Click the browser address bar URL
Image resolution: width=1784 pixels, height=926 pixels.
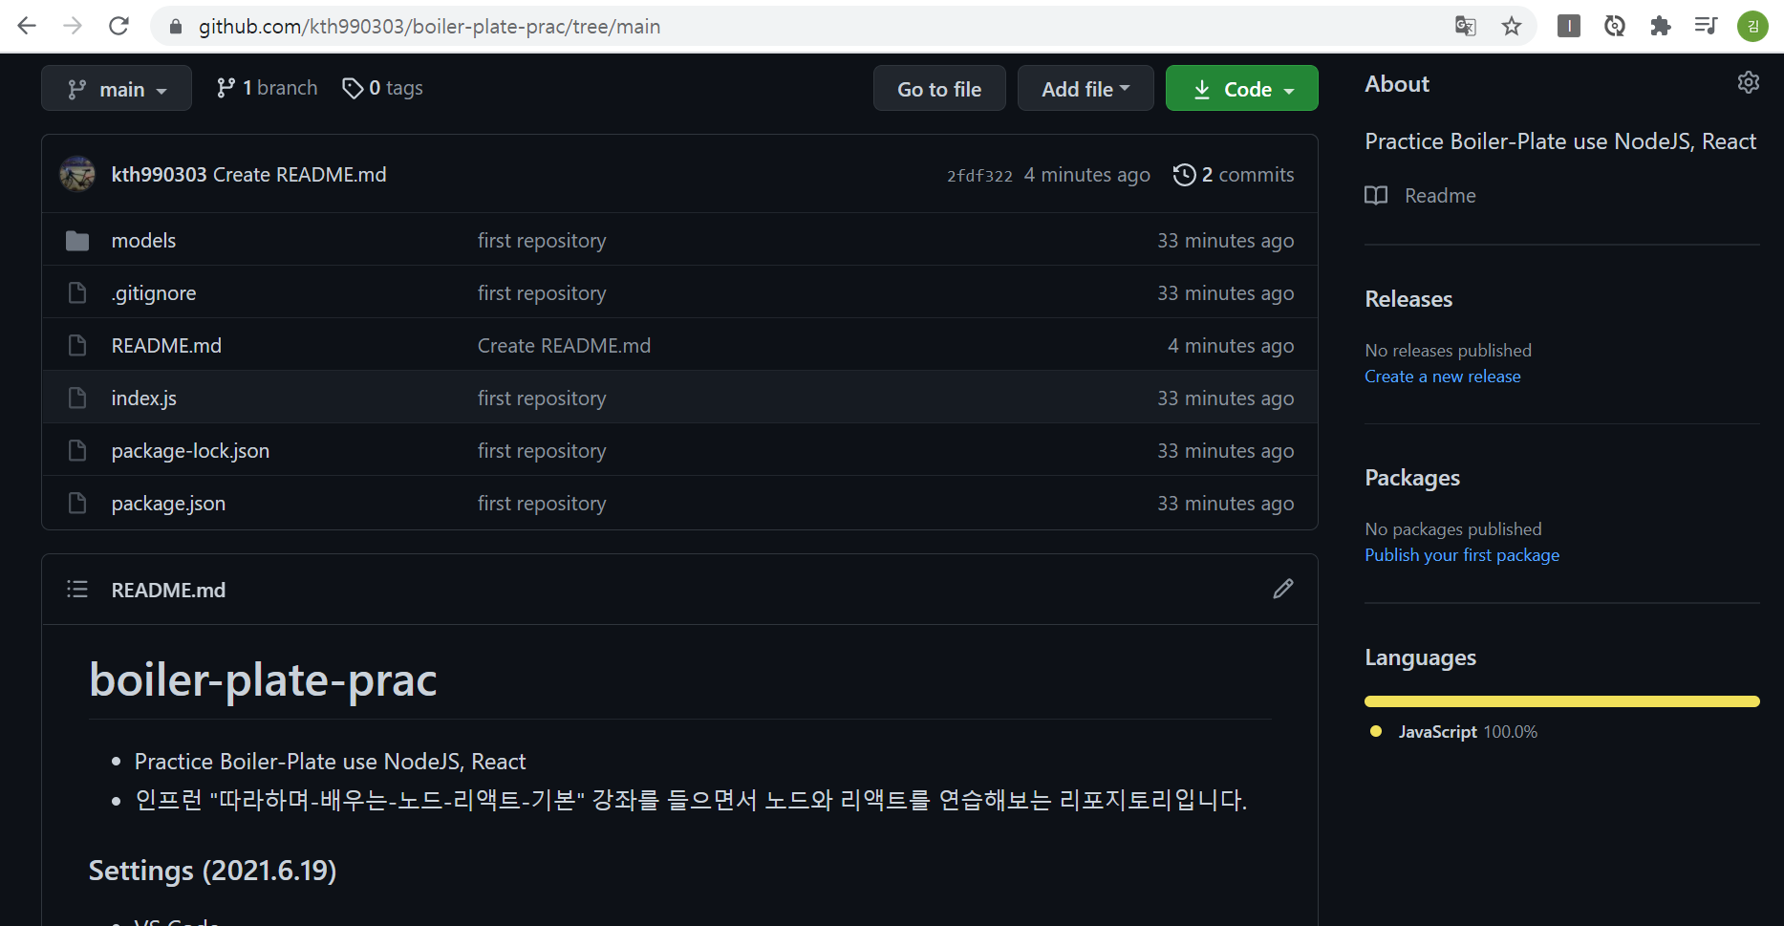(429, 27)
